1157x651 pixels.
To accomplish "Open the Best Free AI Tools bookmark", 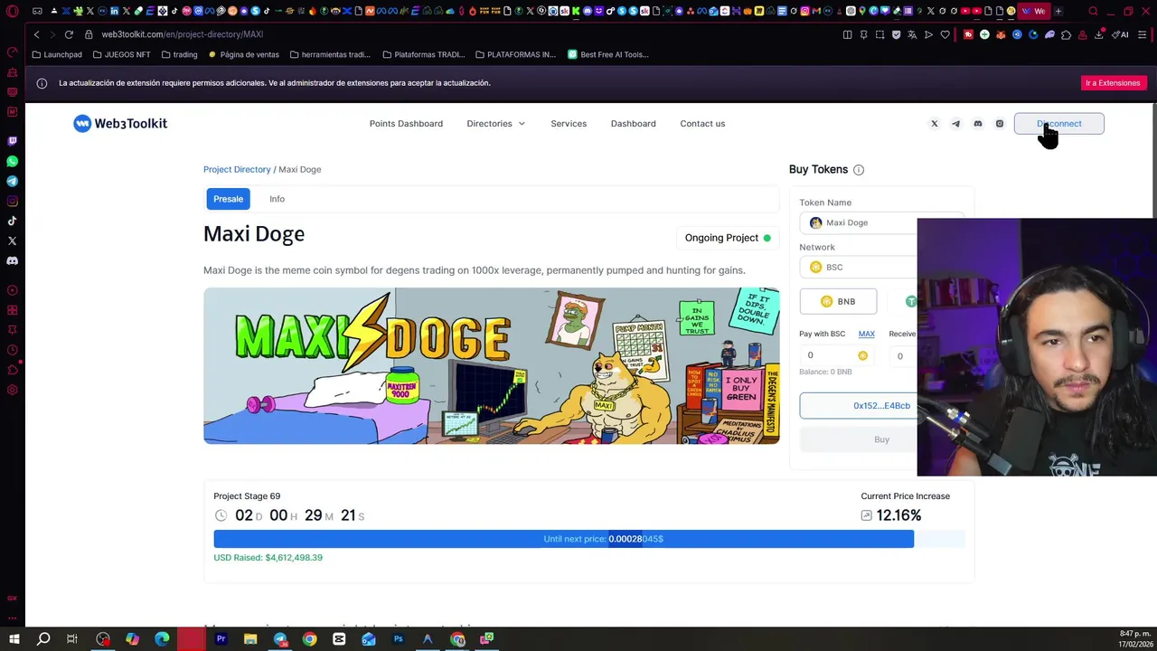I will coord(608,54).
